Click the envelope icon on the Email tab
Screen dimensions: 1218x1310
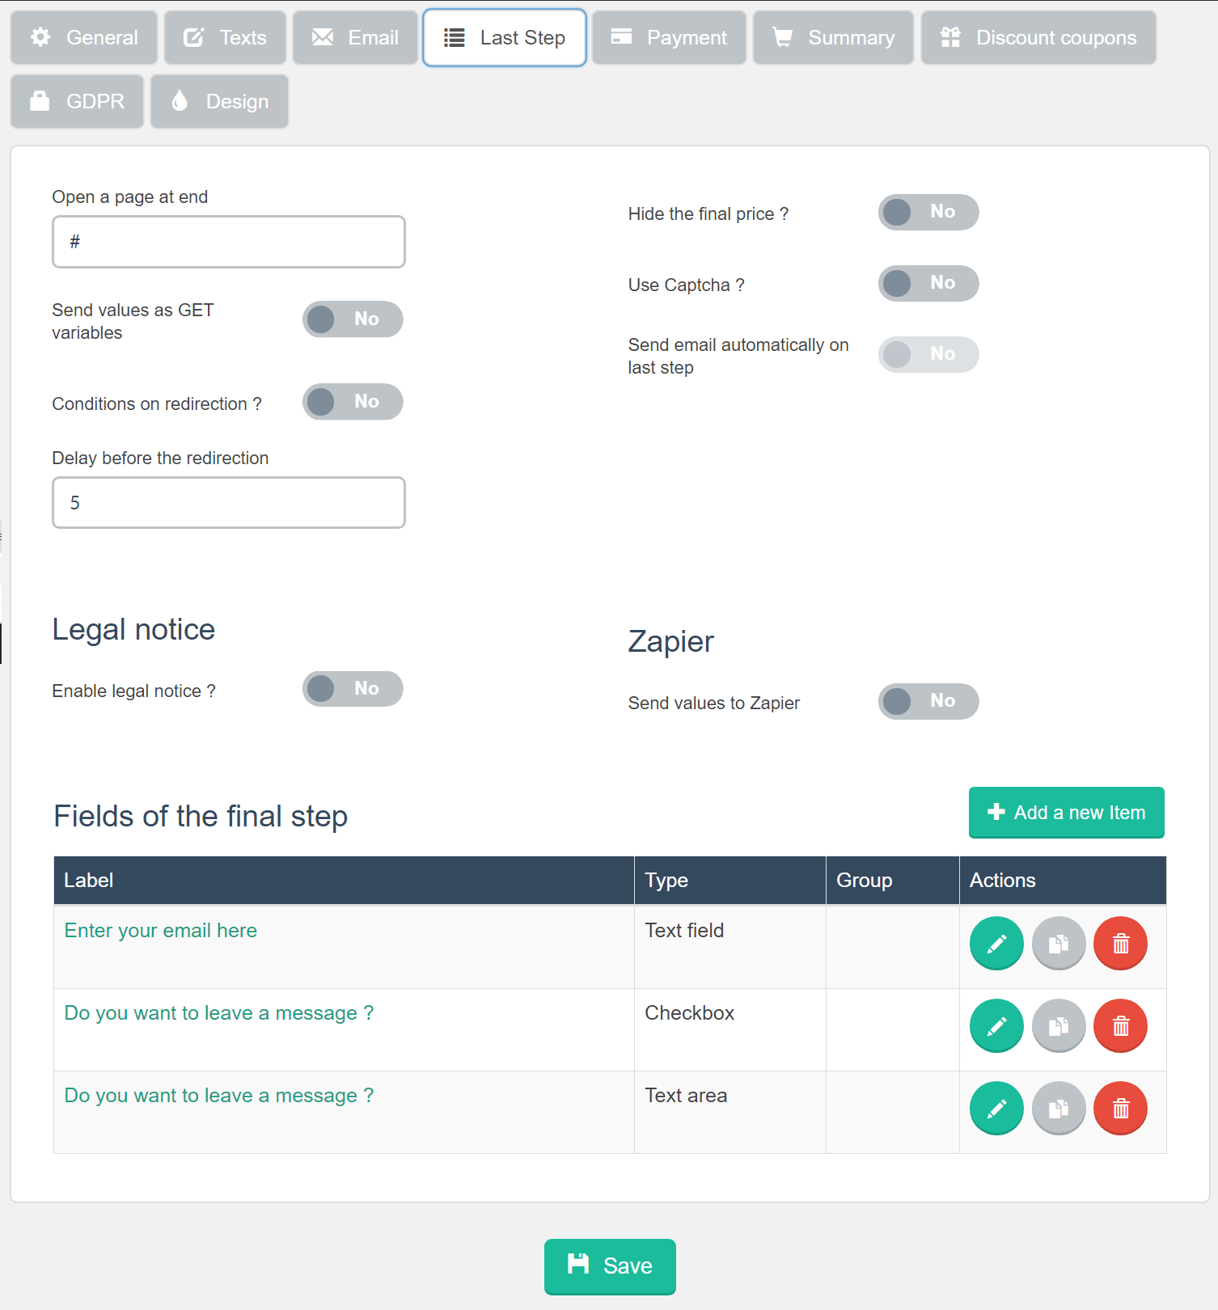click(x=323, y=37)
